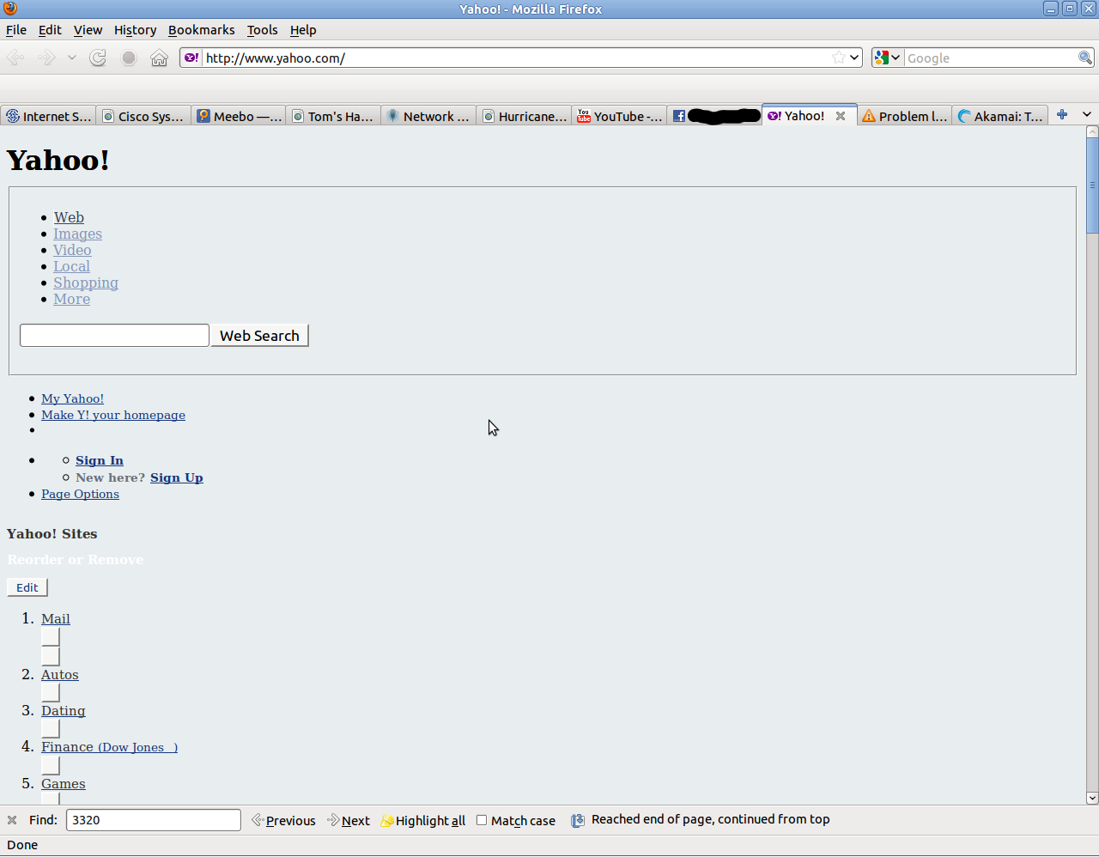Switch to the Problem l... tab
This screenshot has height=857, width=1099.
pyautogui.click(x=904, y=116)
